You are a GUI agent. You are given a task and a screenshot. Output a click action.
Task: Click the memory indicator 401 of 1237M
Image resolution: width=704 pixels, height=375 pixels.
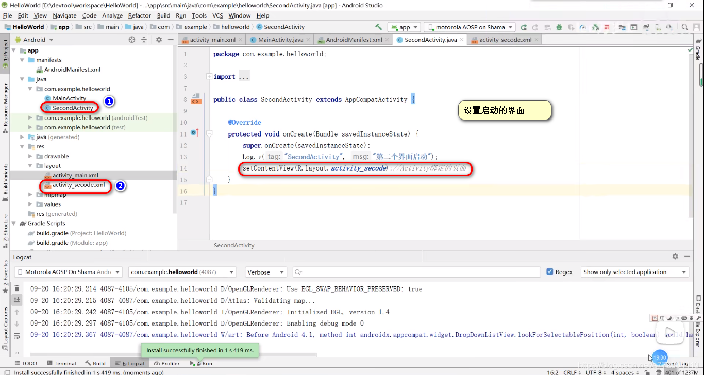[x=681, y=372]
